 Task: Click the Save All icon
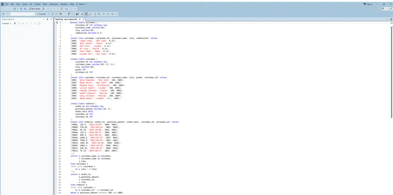pos(25,9)
